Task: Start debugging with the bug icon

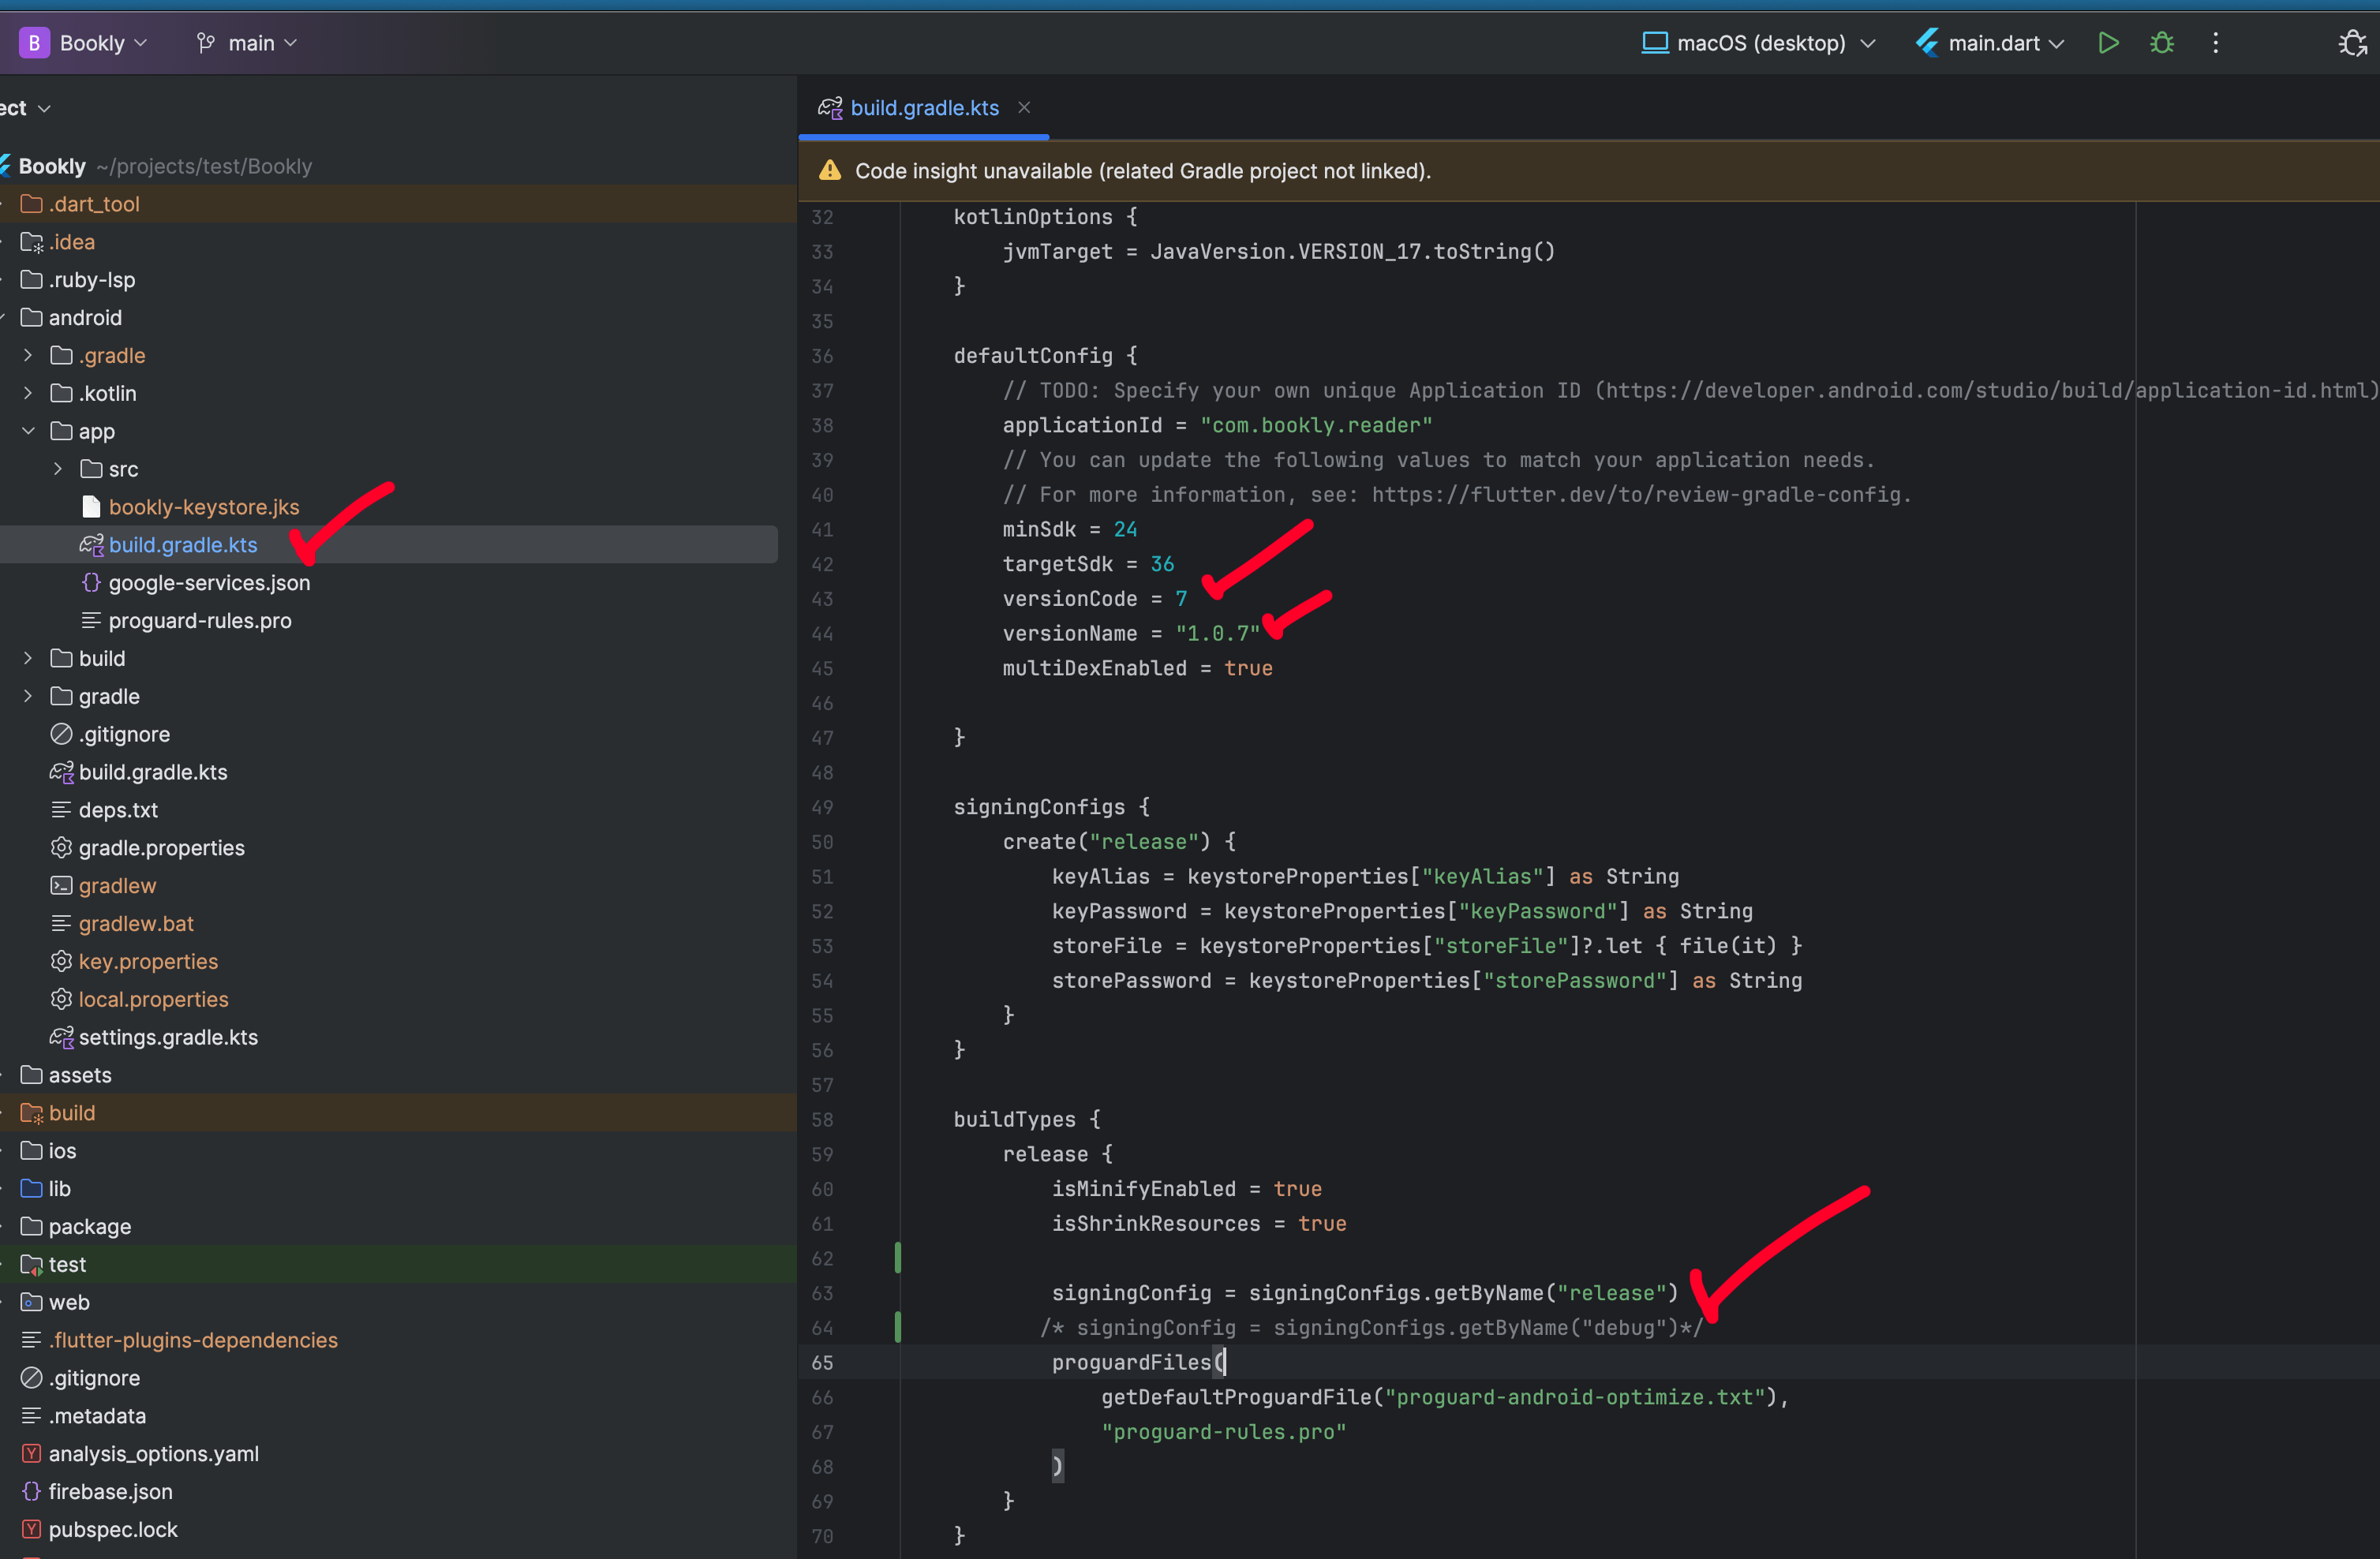Action: pos(2161,43)
